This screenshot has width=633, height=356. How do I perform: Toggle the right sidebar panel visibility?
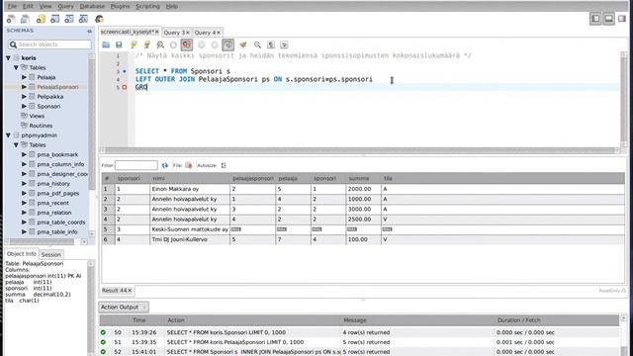(622, 19)
